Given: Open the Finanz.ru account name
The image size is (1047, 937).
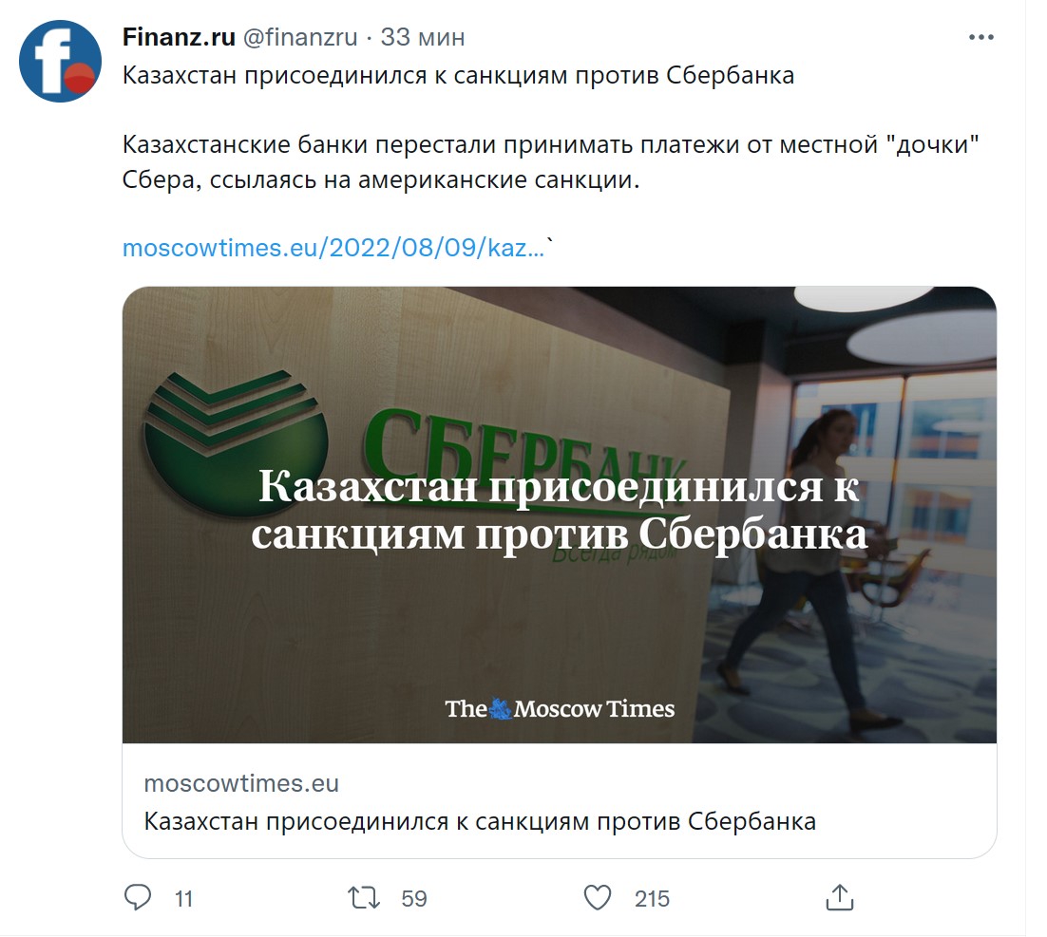Looking at the screenshot, I should pyautogui.click(x=179, y=37).
